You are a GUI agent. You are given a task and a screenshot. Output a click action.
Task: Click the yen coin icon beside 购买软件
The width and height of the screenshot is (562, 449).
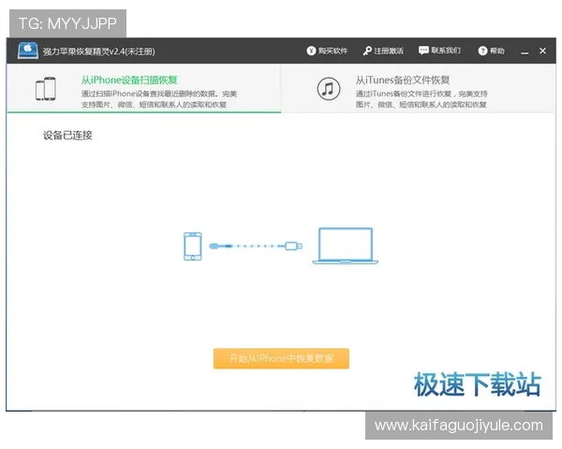(311, 51)
